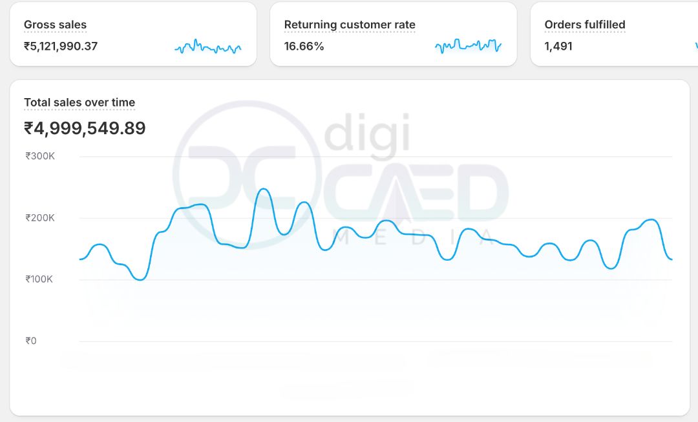Click the ₹0 y-axis label
Viewport: 698px width, 422px height.
click(31, 341)
